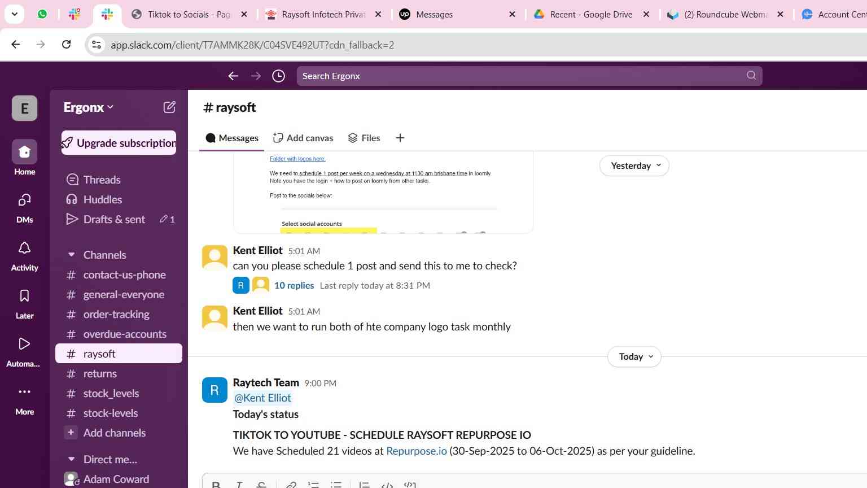Open Automations in sidebar

tap(24, 351)
